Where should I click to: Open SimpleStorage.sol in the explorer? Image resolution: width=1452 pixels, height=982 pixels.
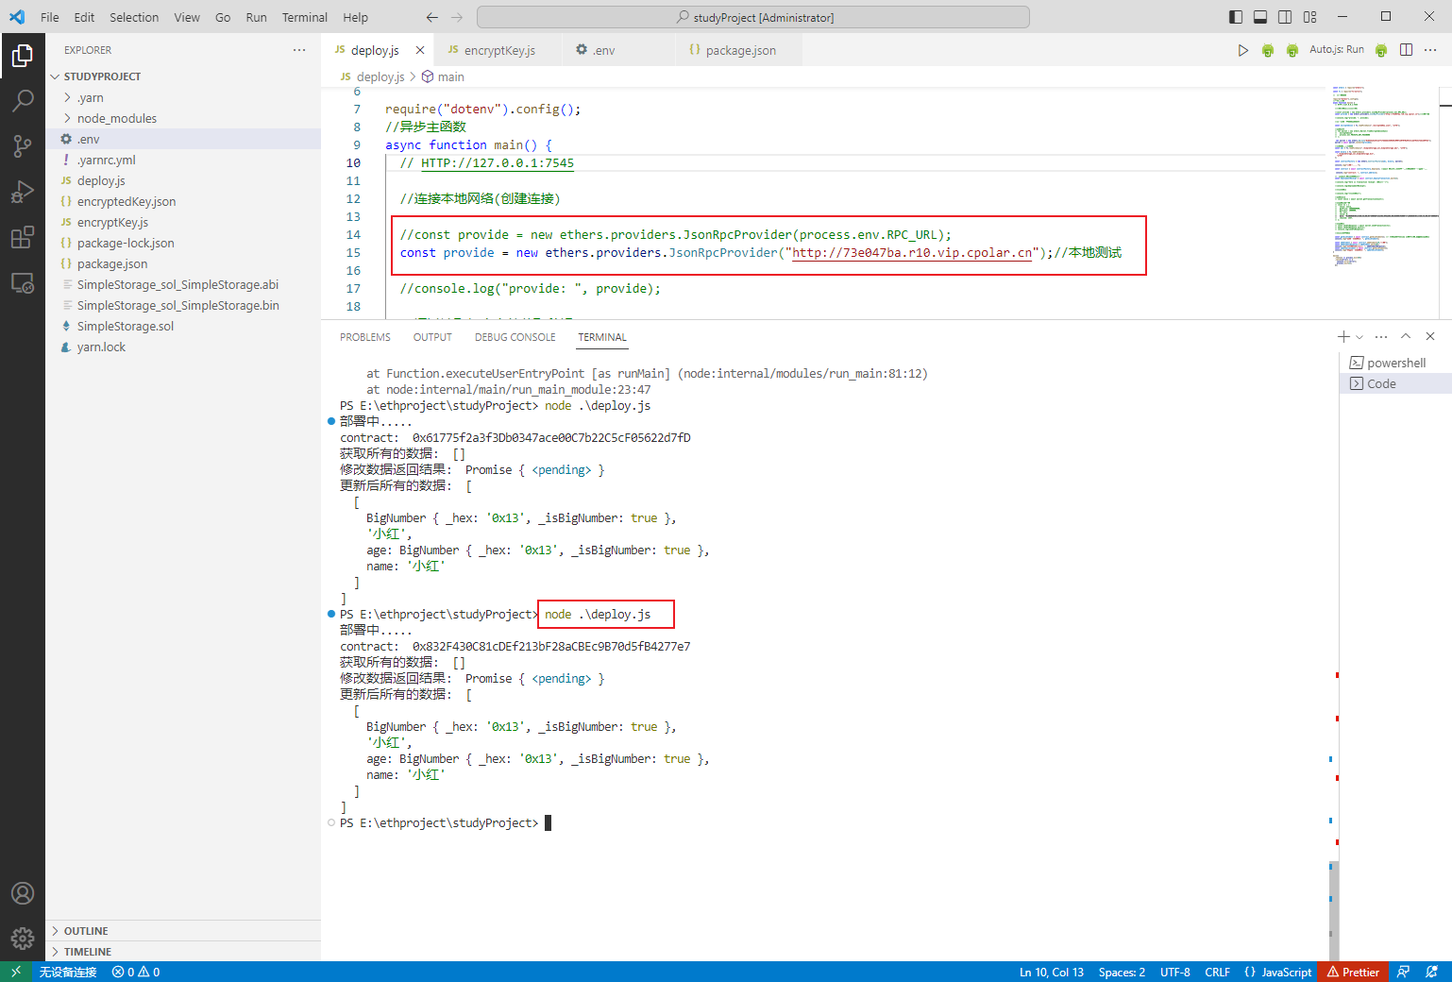(x=126, y=326)
